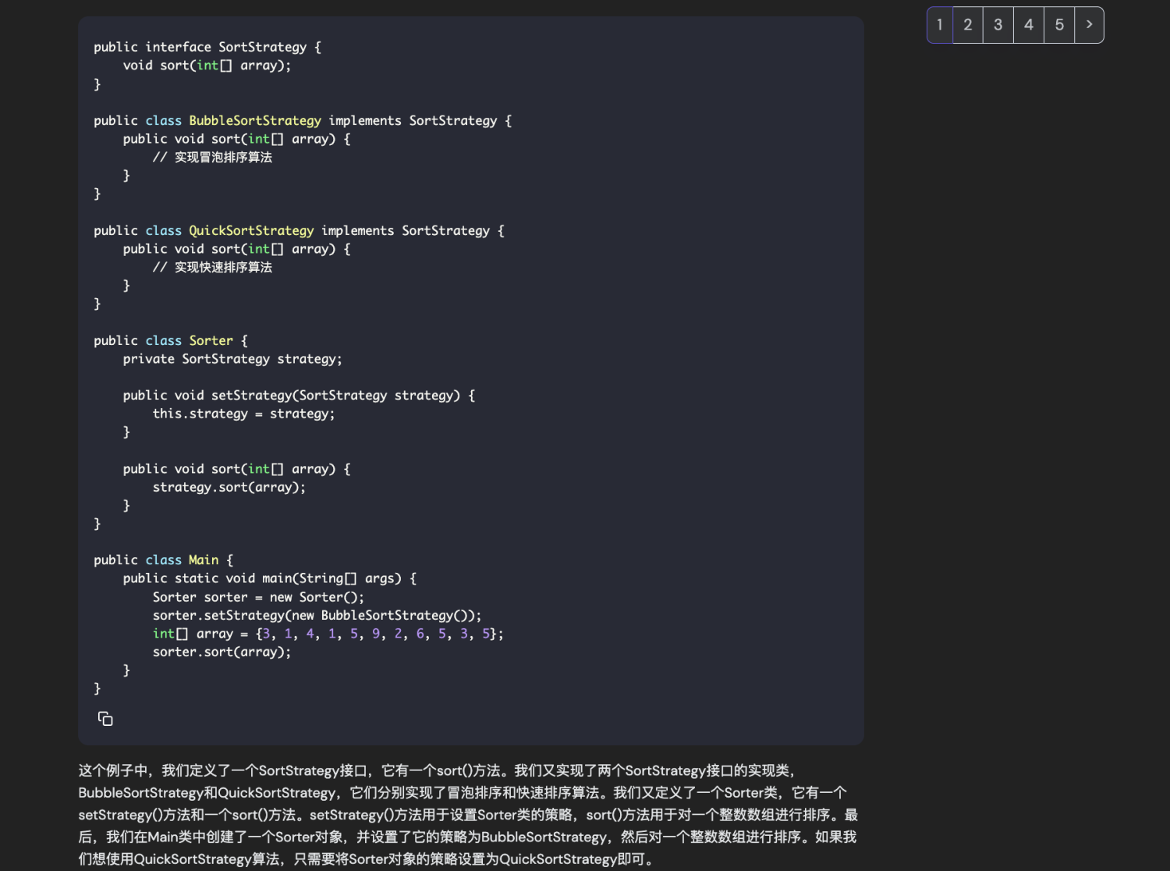Click the SortStrategy interface declaration line
Screen dimensions: 1170x871
[x=206, y=47]
